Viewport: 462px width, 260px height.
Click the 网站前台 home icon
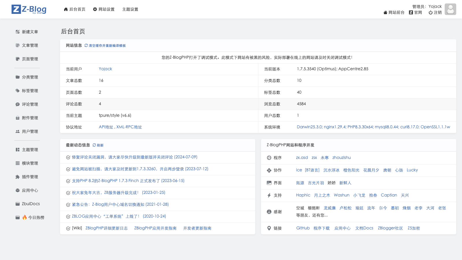385,12
